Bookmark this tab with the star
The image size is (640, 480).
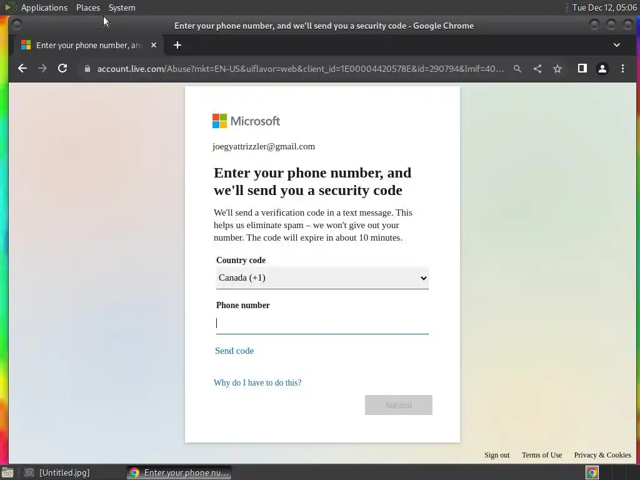pyautogui.click(x=557, y=69)
